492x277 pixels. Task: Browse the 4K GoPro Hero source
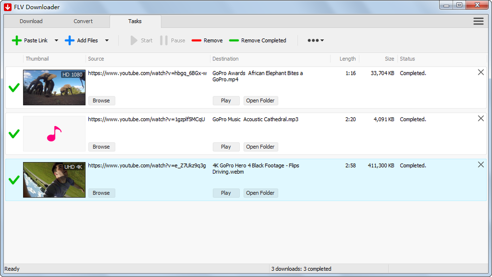(x=101, y=193)
